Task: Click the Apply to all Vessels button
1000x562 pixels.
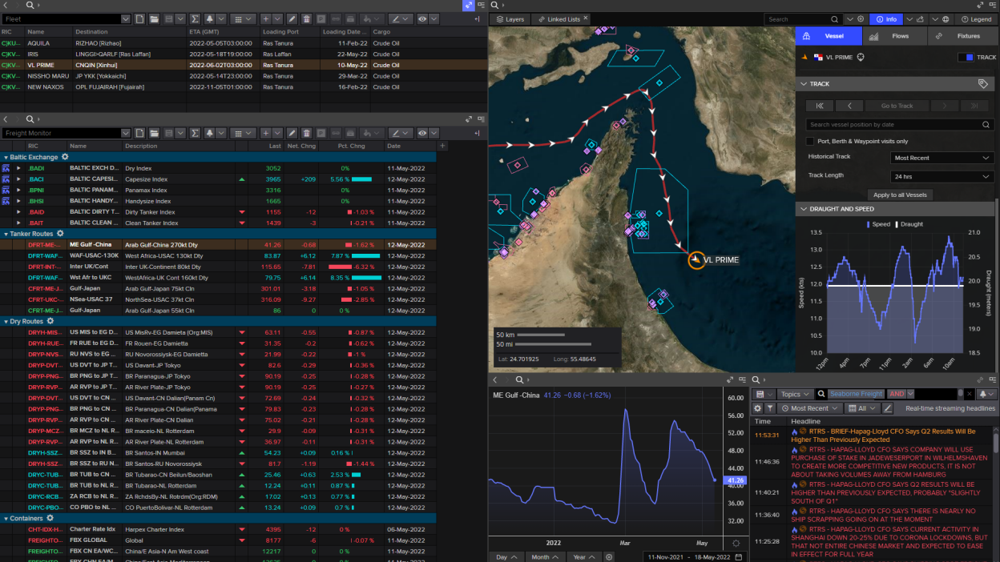Action: (x=900, y=195)
